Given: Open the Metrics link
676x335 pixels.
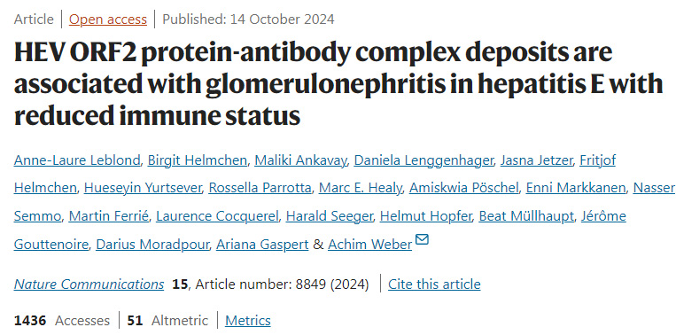Looking at the screenshot, I should pyautogui.click(x=248, y=320).
